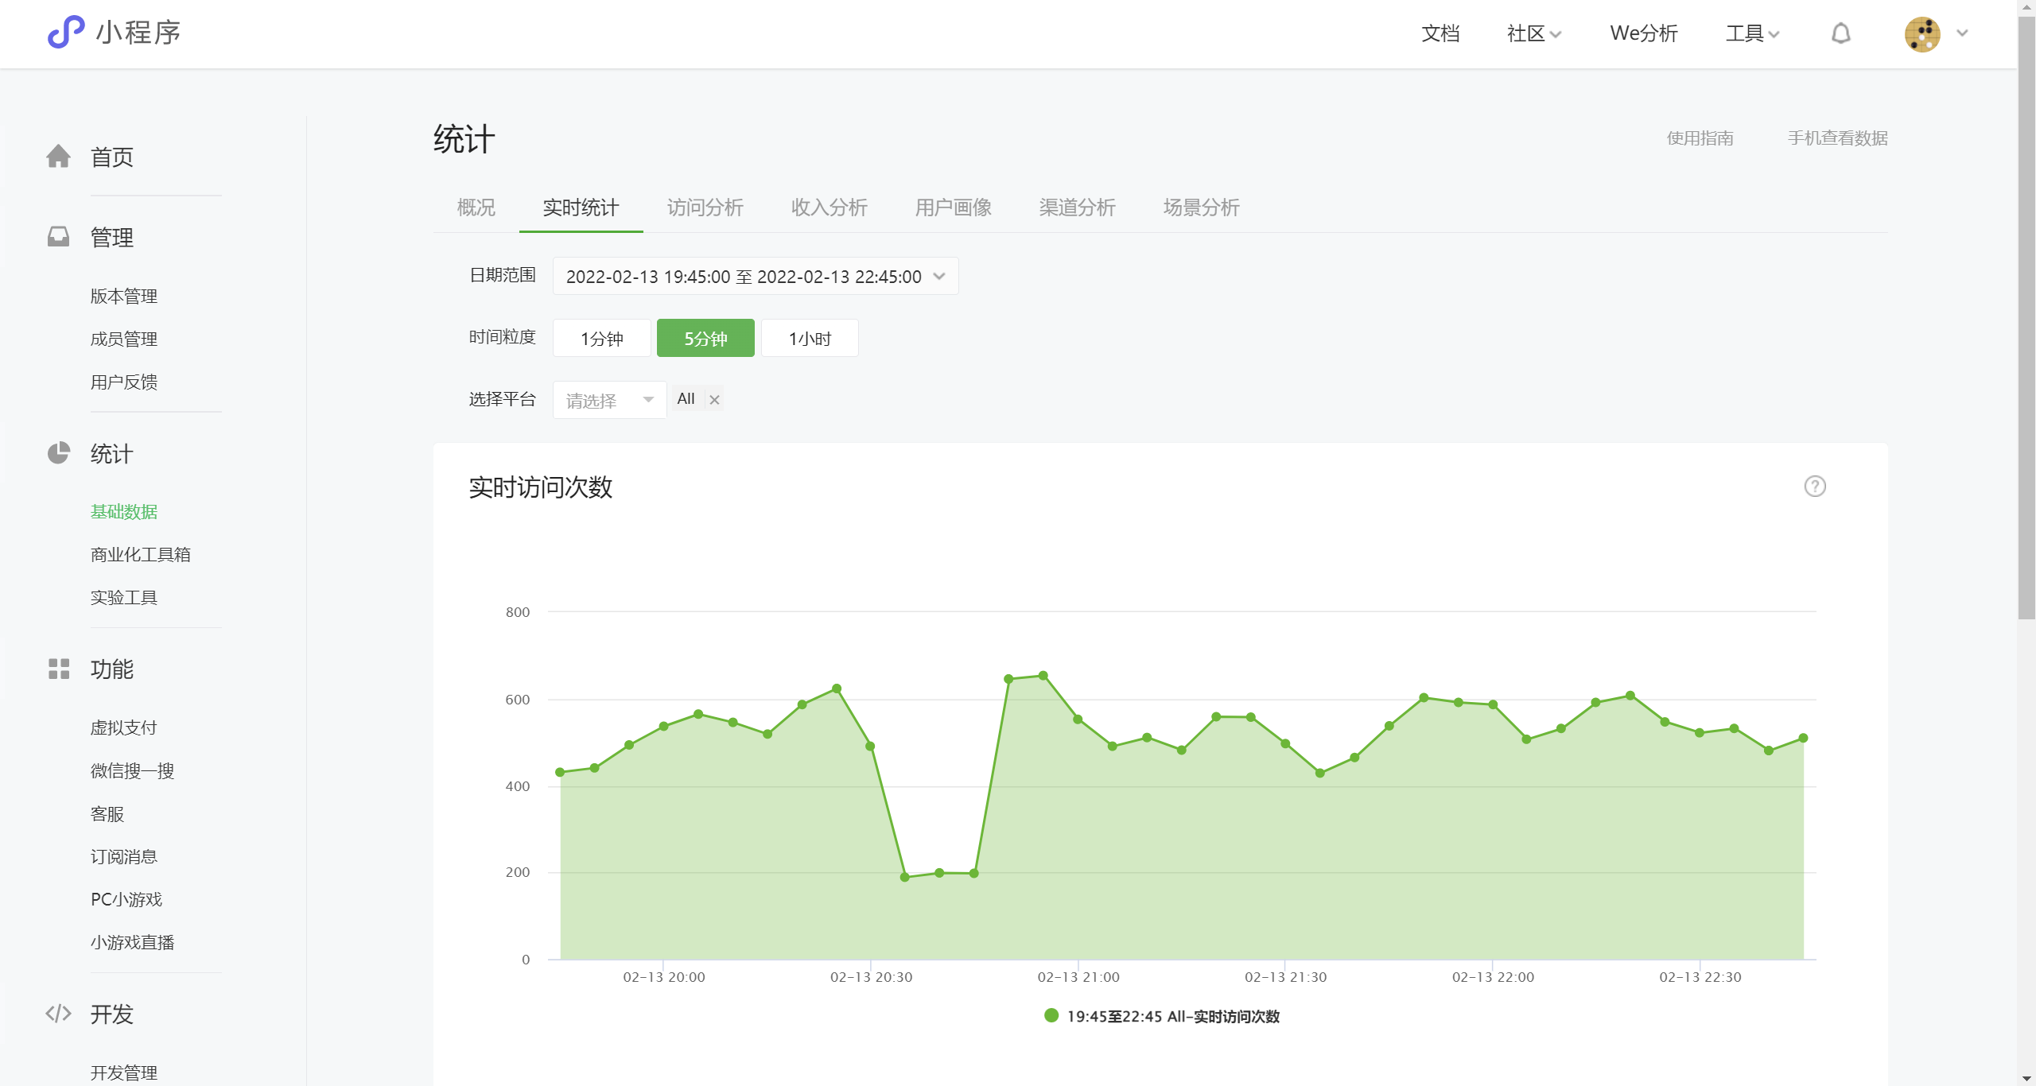Expand the date range dropdown

pos(755,277)
